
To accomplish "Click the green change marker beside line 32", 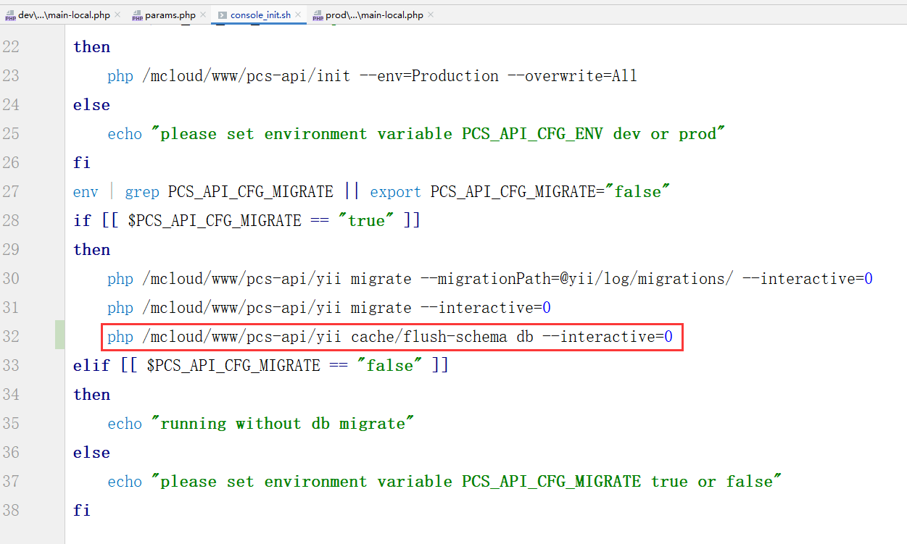I will [59, 335].
